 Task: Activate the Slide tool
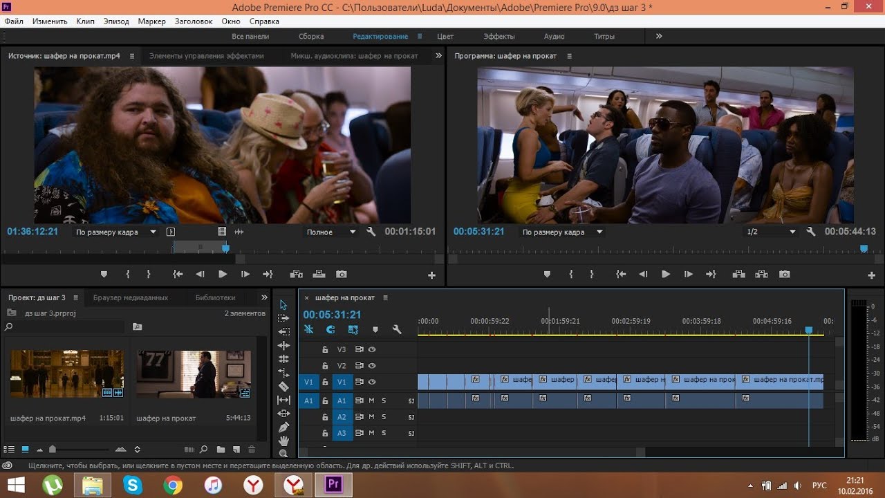283,414
